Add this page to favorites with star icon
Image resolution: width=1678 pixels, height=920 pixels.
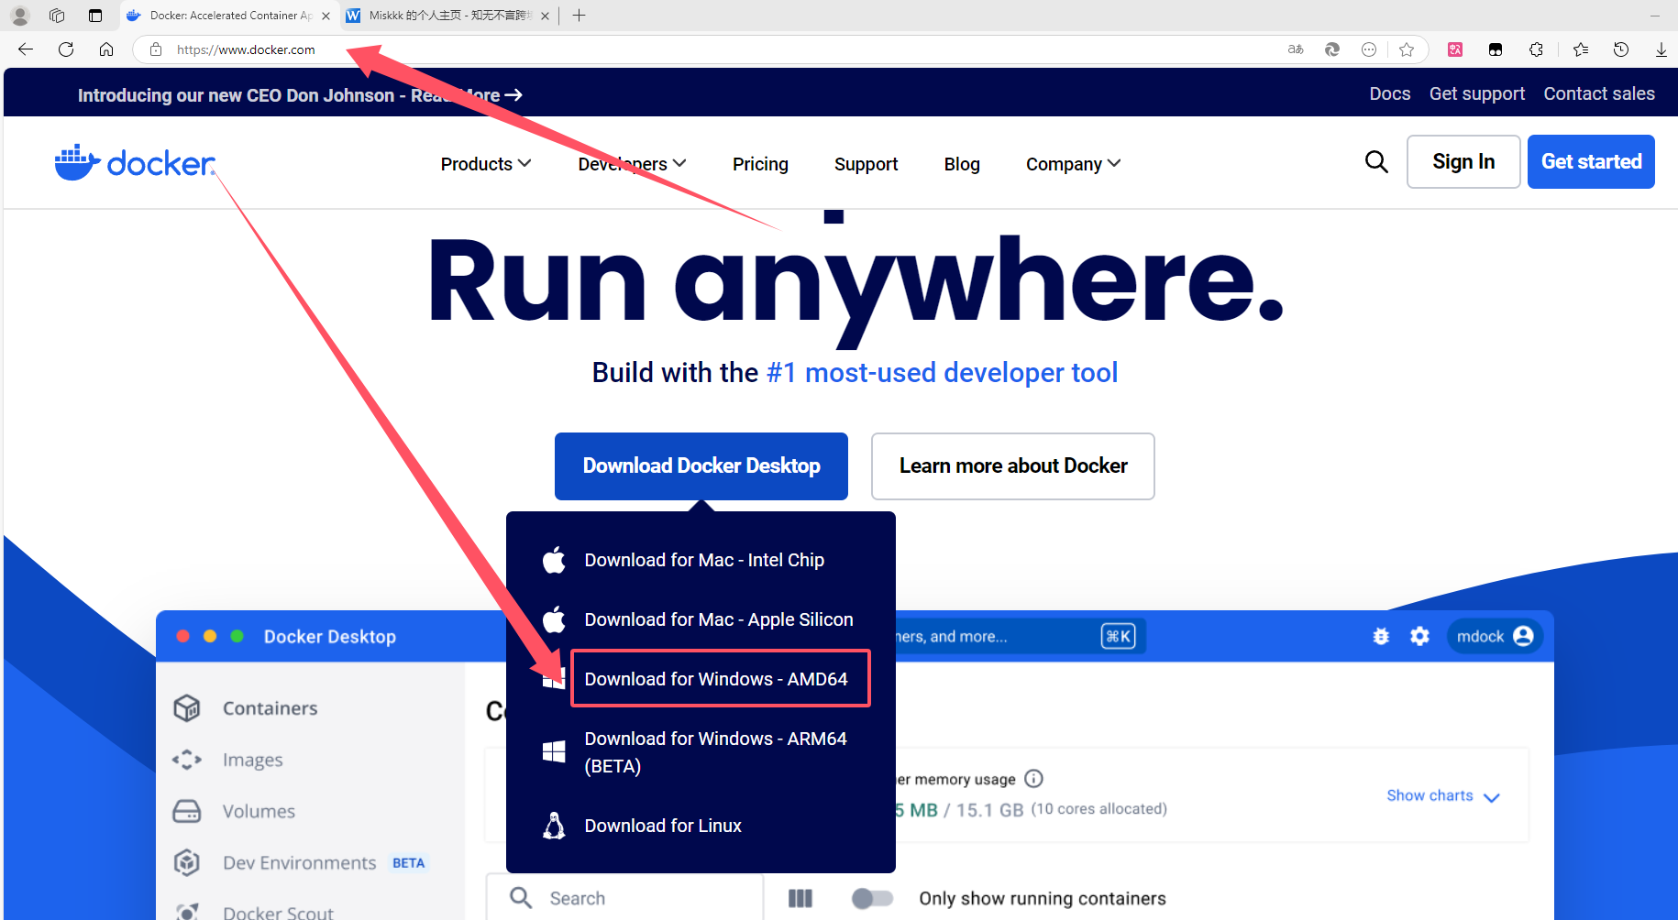(x=1407, y=49)
